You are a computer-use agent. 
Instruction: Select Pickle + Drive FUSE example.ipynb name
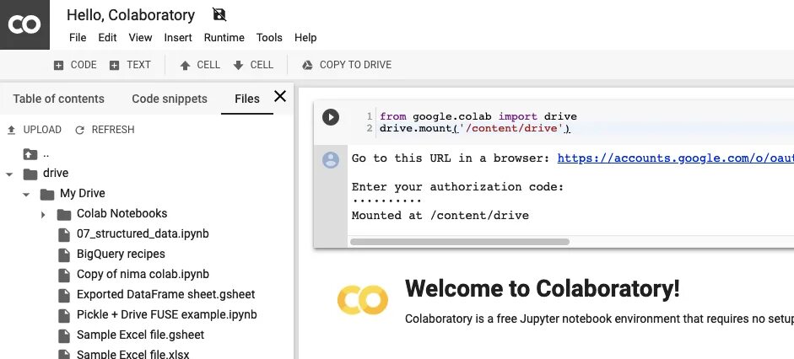point(166,315)
